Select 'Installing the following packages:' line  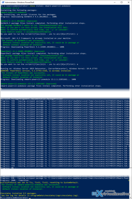pyautogui.click(x=19, y=10)
